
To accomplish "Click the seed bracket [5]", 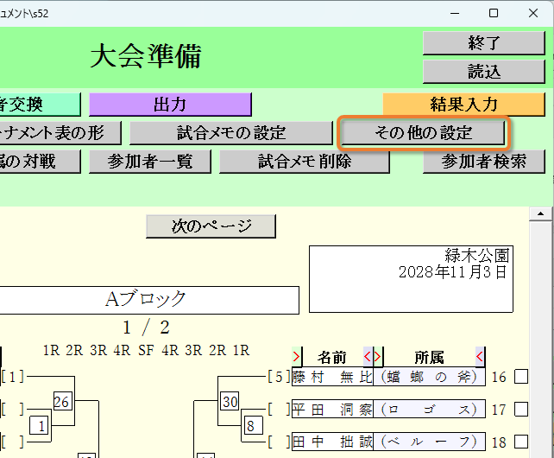I will (x=279, y=377).
